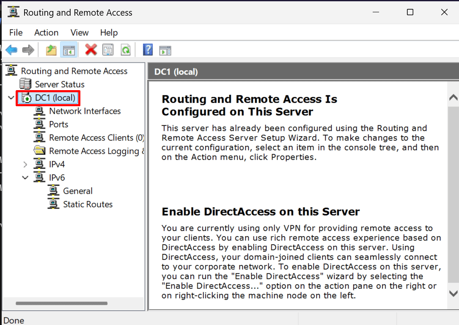
Task: Click the red X Delete icon
Action: [91, 50]
